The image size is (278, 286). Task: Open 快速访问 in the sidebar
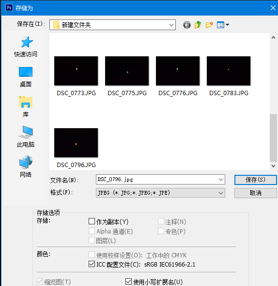coord(26,47)
